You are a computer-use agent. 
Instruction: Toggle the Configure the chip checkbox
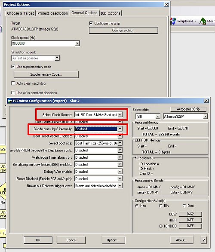pyautogui.click(x=91, y=23)
